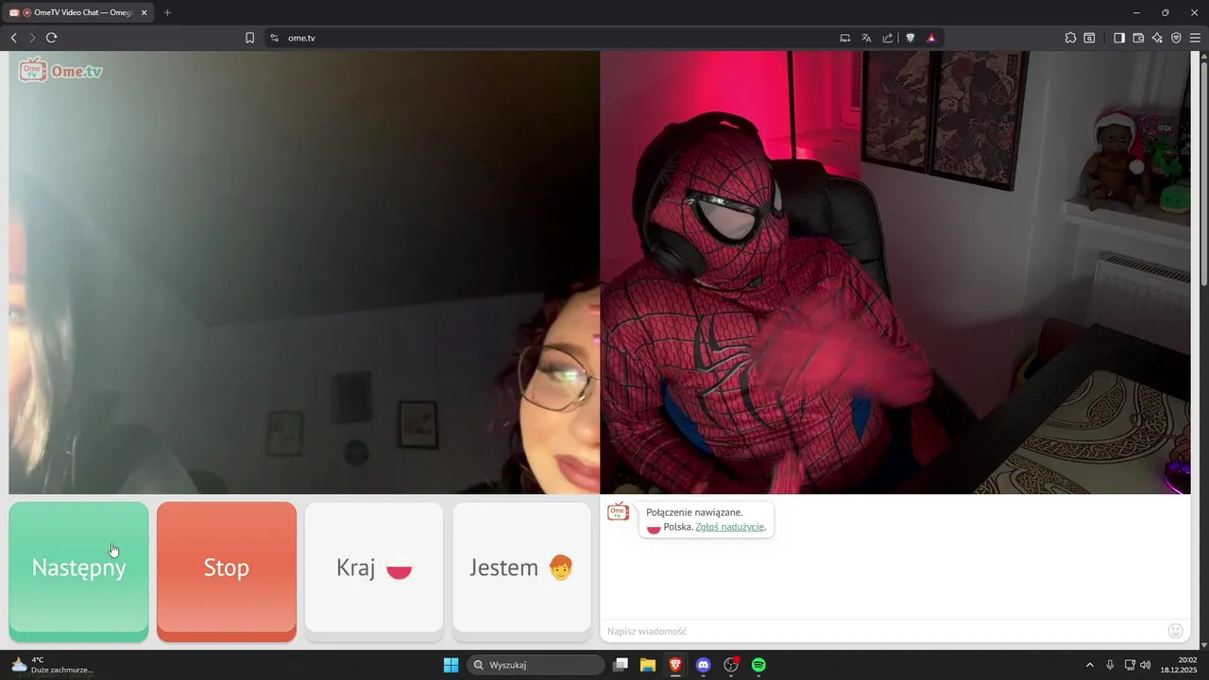The image size is (1209, 680).
Task: Reload the current page
Action: coord(52,38)
